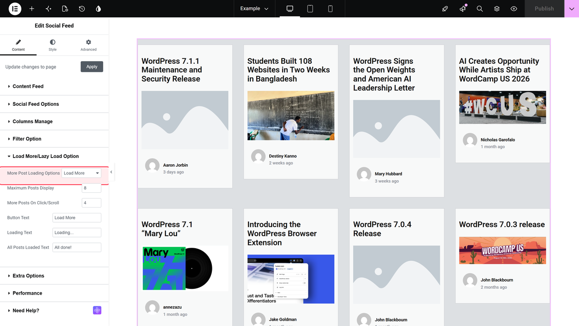The height and width of the screenshot is (326, 579).
Task: Expand the Content Feed section
Action: coord(55,86)
